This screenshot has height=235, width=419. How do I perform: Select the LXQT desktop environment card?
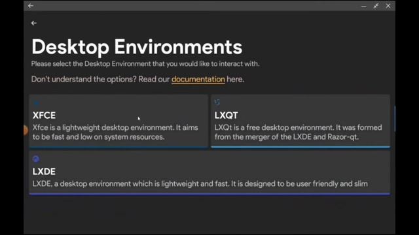[301, 121]
